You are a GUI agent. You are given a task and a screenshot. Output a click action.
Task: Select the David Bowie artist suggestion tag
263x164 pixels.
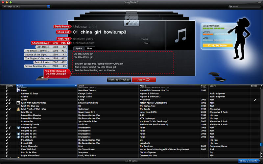62,27
